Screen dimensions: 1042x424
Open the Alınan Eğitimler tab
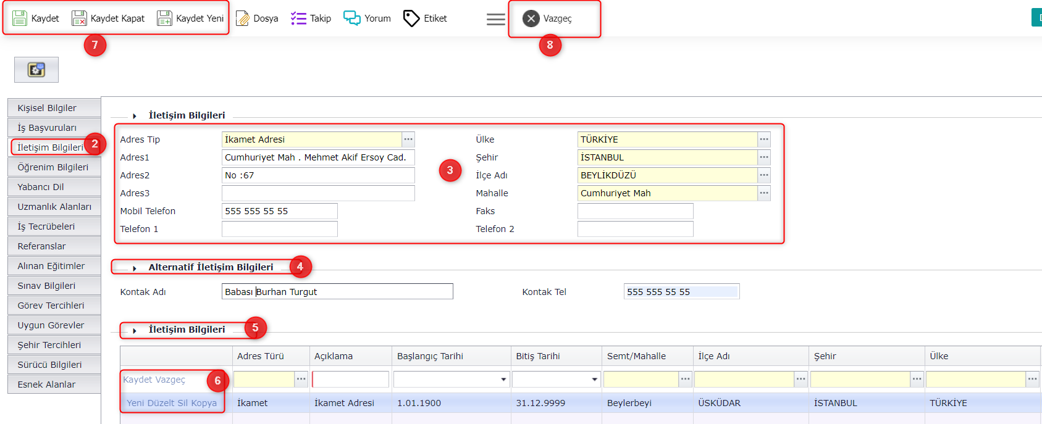tap(54, 266)
